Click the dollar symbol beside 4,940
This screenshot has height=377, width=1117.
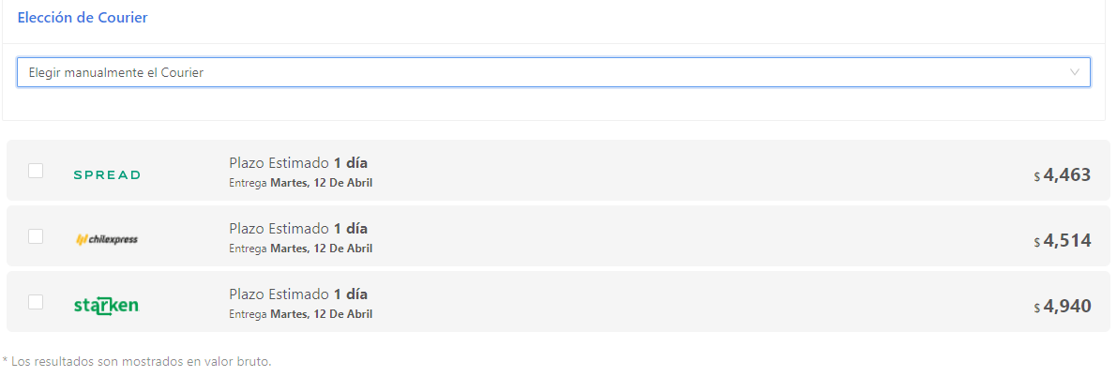(1037, 308)
